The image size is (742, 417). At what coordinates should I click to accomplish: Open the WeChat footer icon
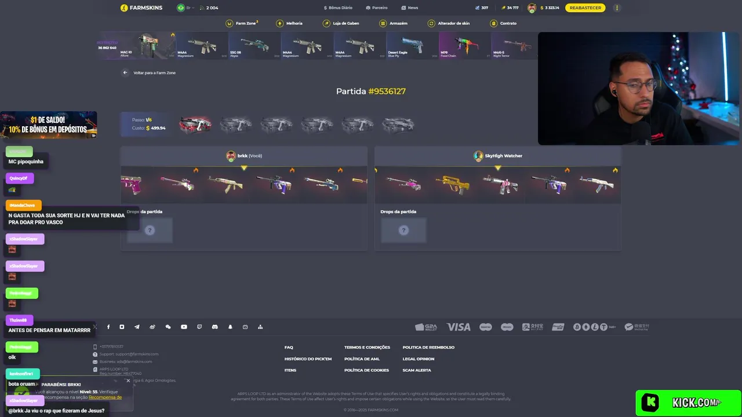click(168, 327)
